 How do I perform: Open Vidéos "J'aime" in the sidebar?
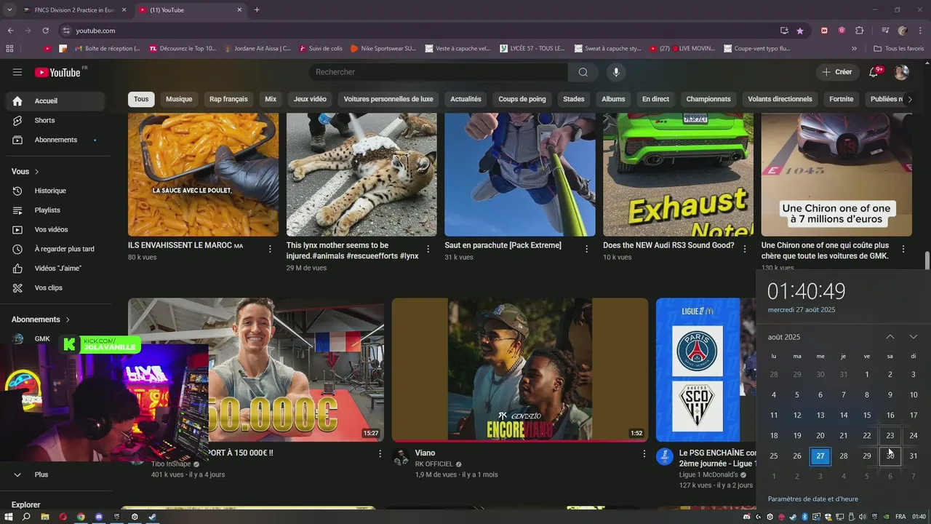55,269
